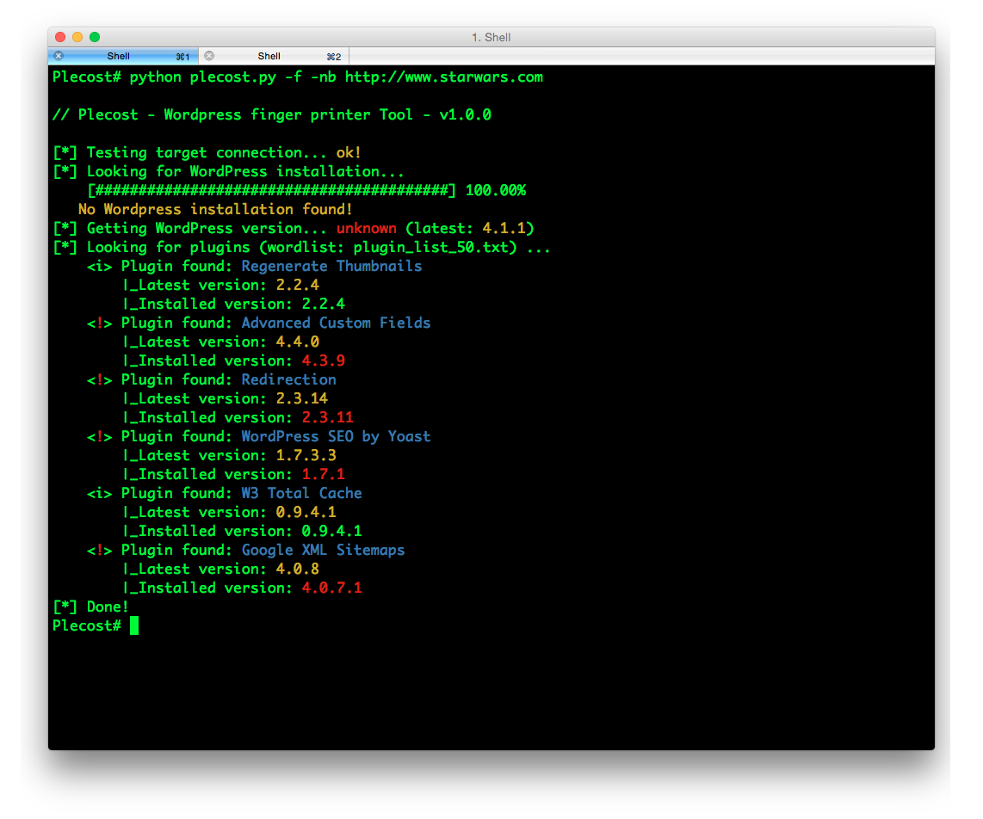The height and width of the screenshot is (819, 983).
Task: Click installed version 4.0.7.1 in red
Action: (x=331, y=588)
